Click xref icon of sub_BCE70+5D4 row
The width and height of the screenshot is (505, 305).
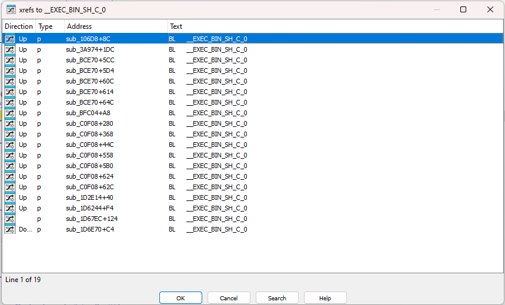(10, 71)
